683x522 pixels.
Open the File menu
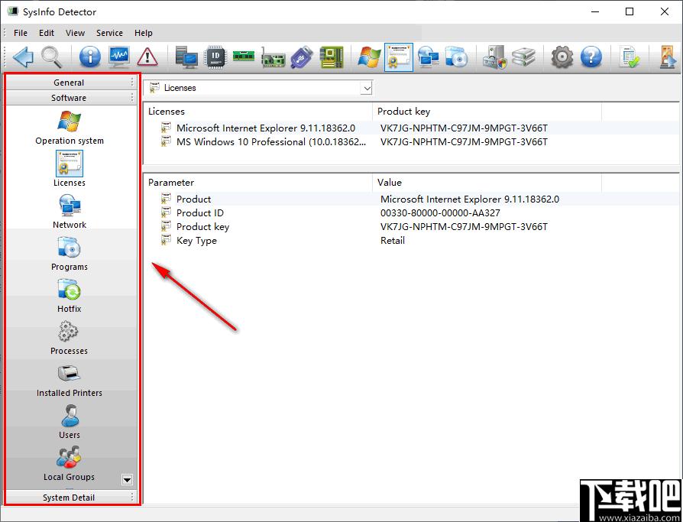pos(21,33)
